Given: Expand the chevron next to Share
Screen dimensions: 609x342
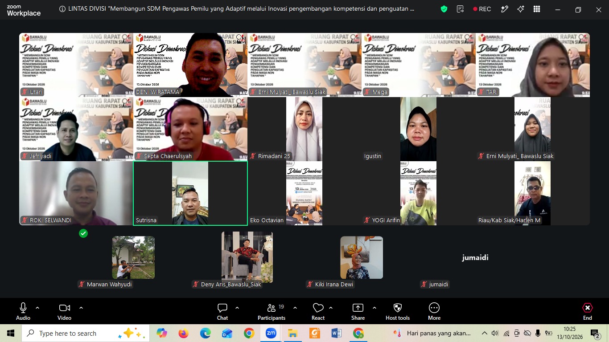Looking at the screenshot, I should point(374,308).
